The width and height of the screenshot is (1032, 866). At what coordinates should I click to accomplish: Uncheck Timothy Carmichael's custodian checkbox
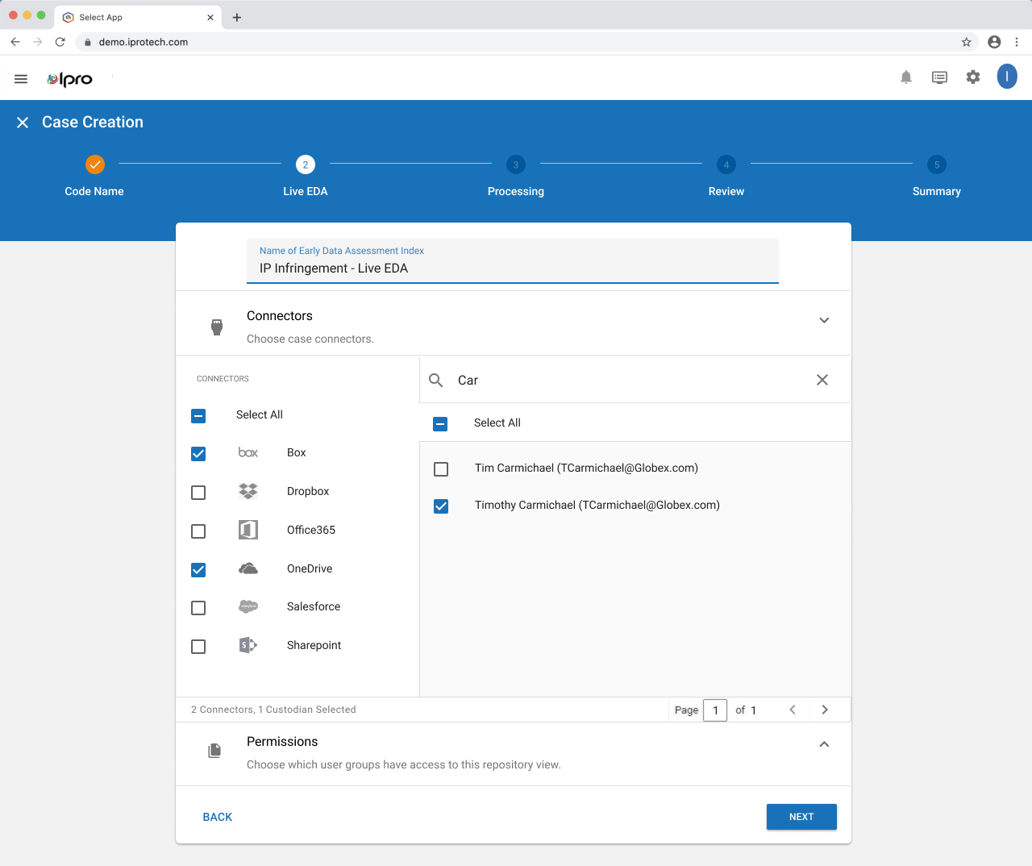pos(441,506)
